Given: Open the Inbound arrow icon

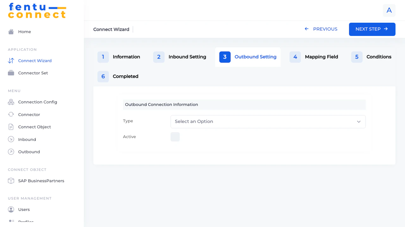Looking at the screenshot, I should 11,139.
